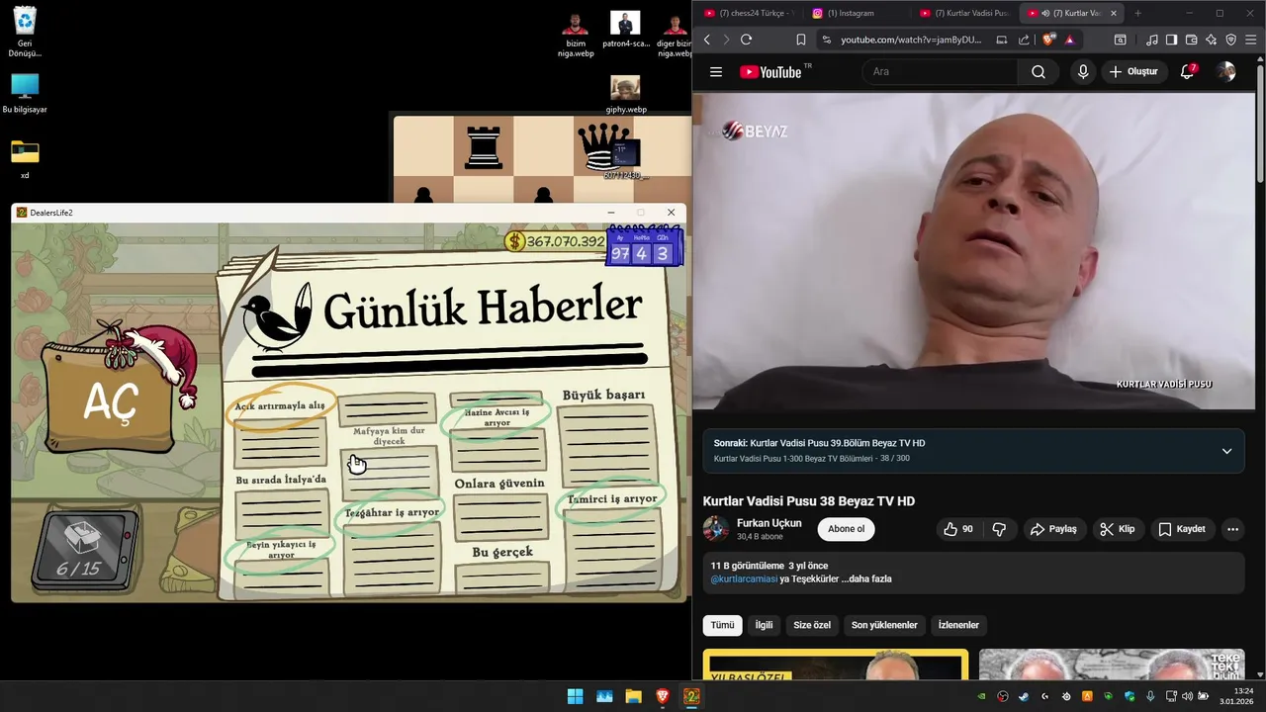Open the @kurtlarcamiasi mention link
This screenshot has width=1266, height=712.
744,578
